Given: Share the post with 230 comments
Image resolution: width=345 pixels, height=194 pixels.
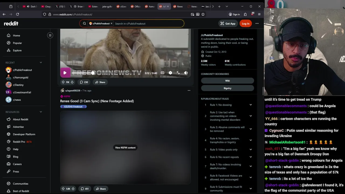Looking at the screenshot, I should 100,82.
